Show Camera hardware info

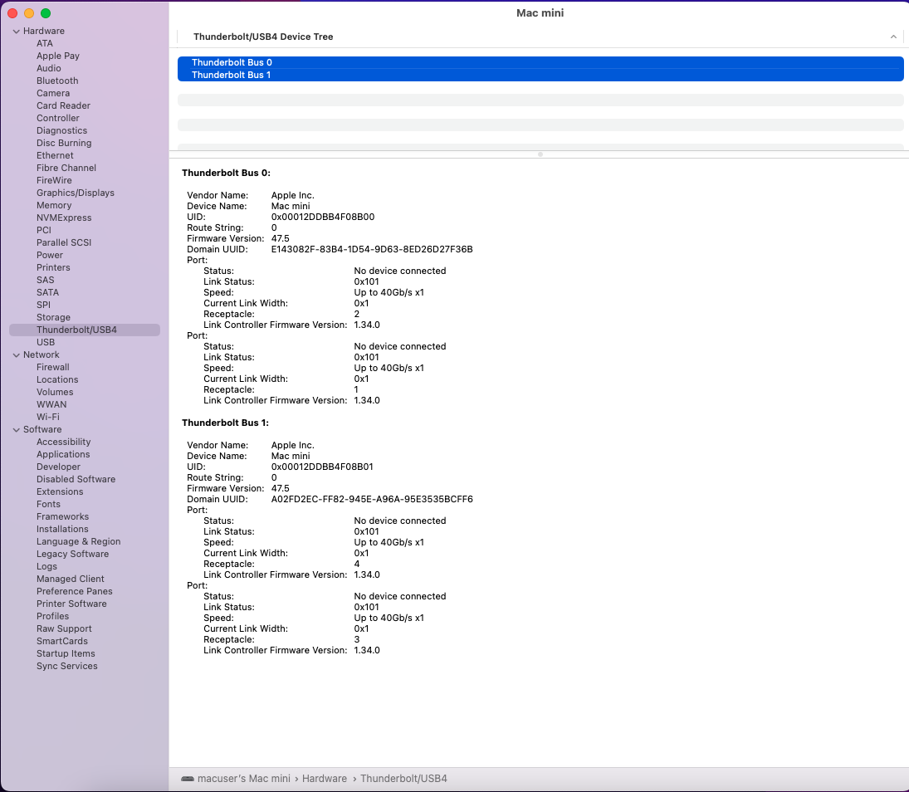[53, 93]
